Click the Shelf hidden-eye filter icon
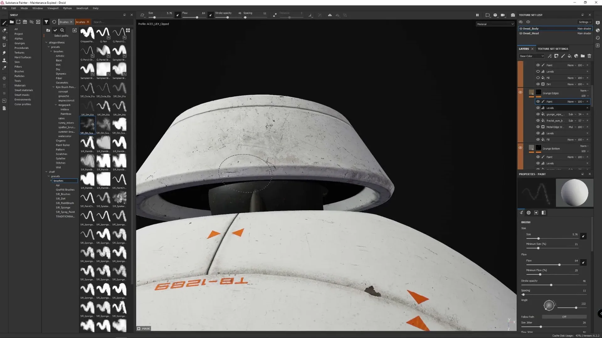 (x=31, y=22)
